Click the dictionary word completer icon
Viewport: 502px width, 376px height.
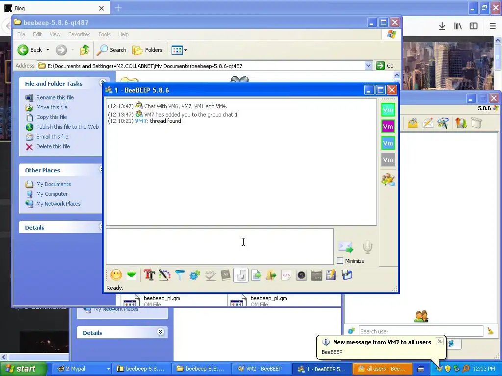click(x=226, y=275)
